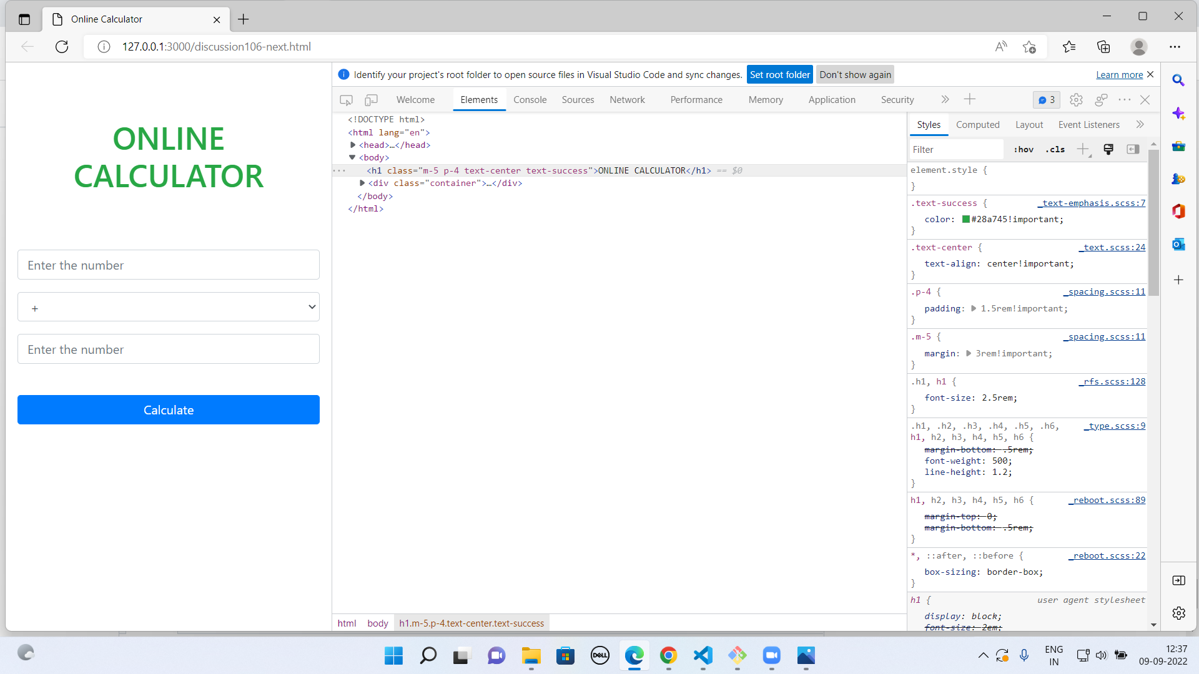Screen dimensions: 1199x674
Task: Add a new tool tab with plus
Action: pos(970,99)
